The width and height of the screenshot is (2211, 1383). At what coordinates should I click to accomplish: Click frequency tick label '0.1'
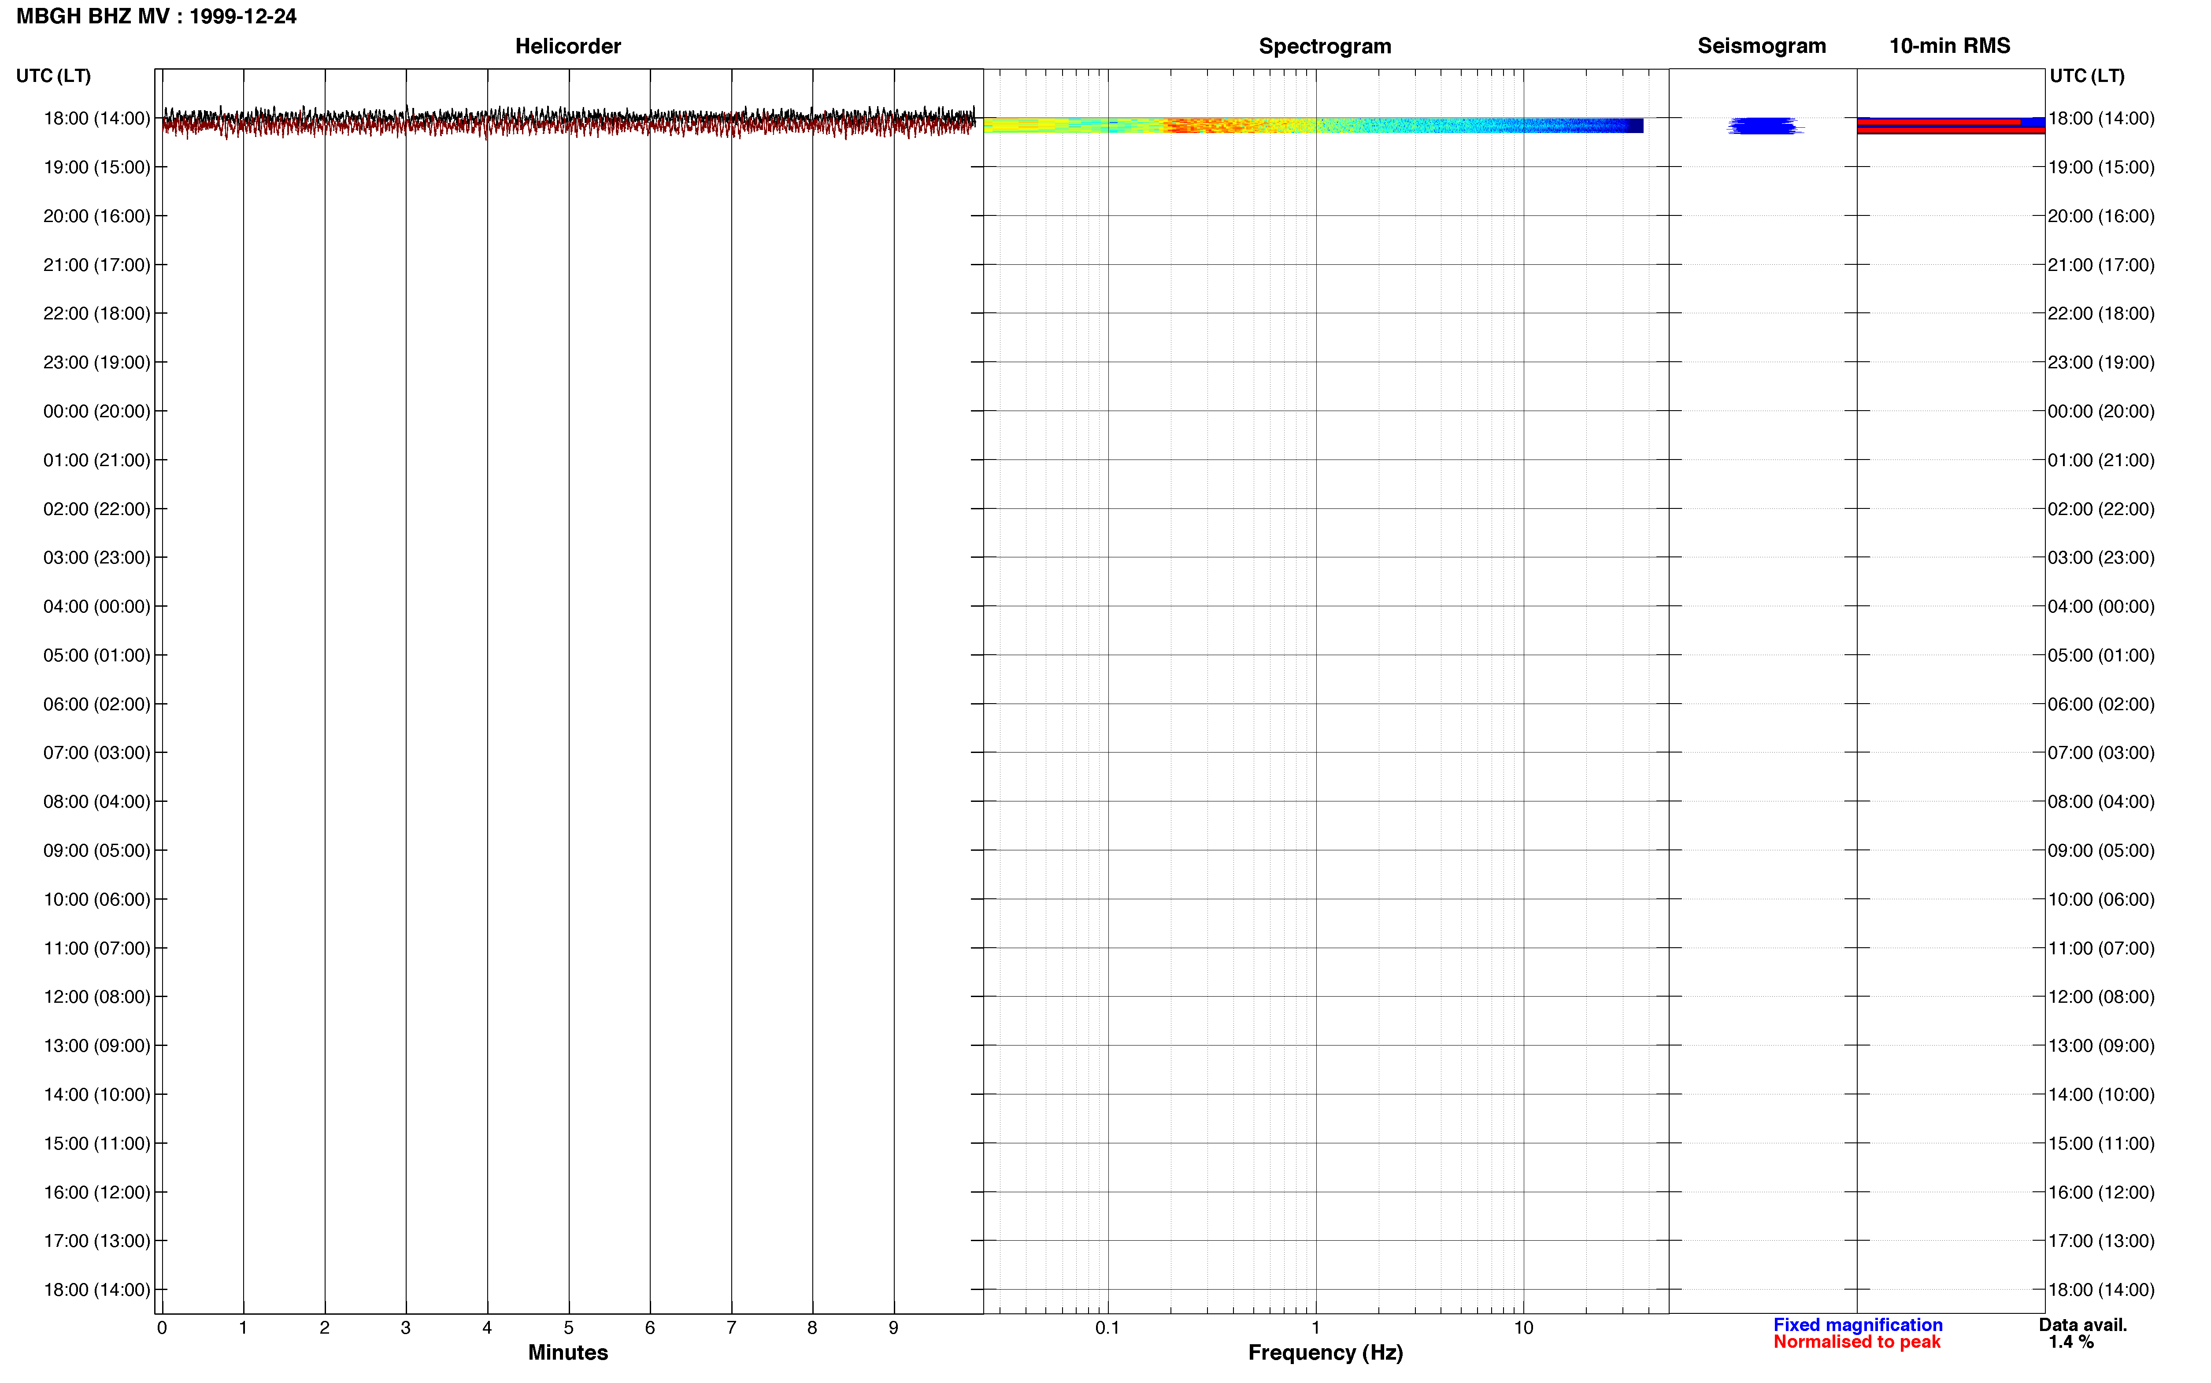(1107, 1328)
